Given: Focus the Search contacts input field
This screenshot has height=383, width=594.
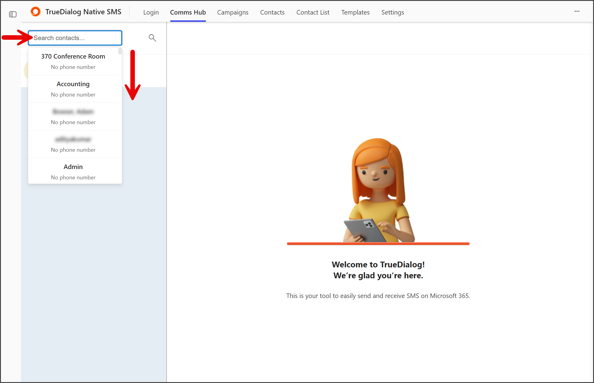Looking at the screenshot, I should (75, 38).
